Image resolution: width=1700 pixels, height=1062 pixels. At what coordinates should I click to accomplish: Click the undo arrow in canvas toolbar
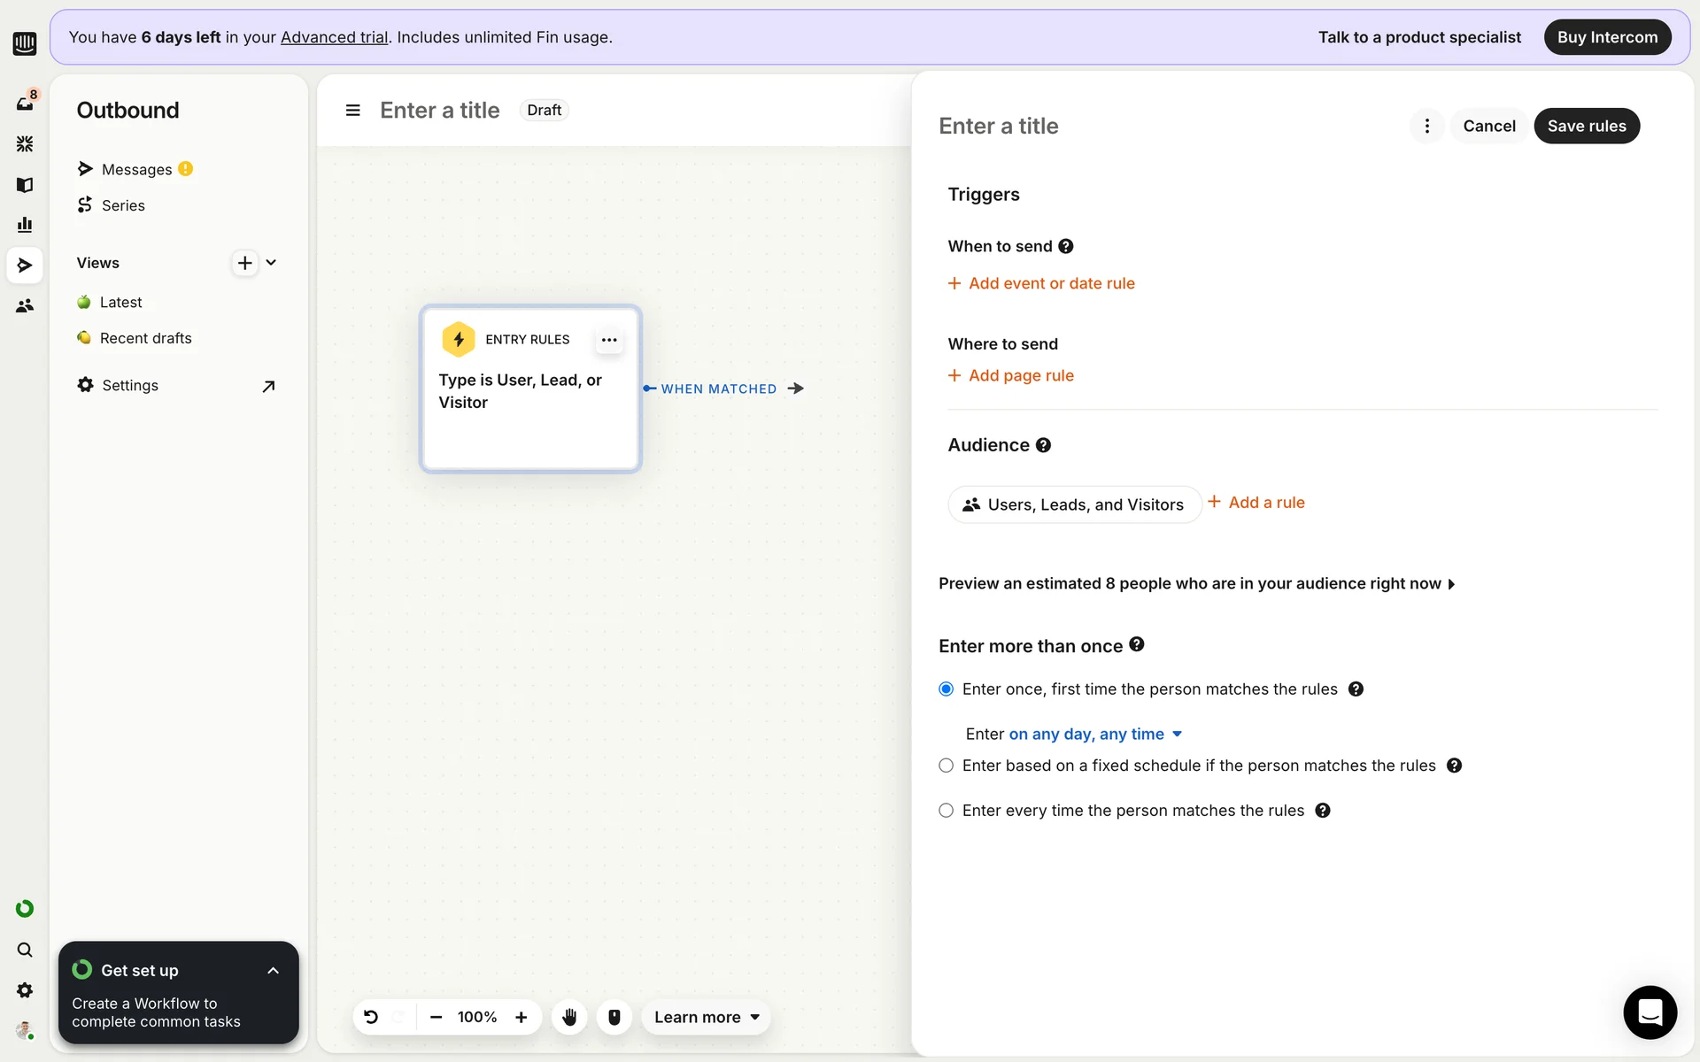point(371,1017)
